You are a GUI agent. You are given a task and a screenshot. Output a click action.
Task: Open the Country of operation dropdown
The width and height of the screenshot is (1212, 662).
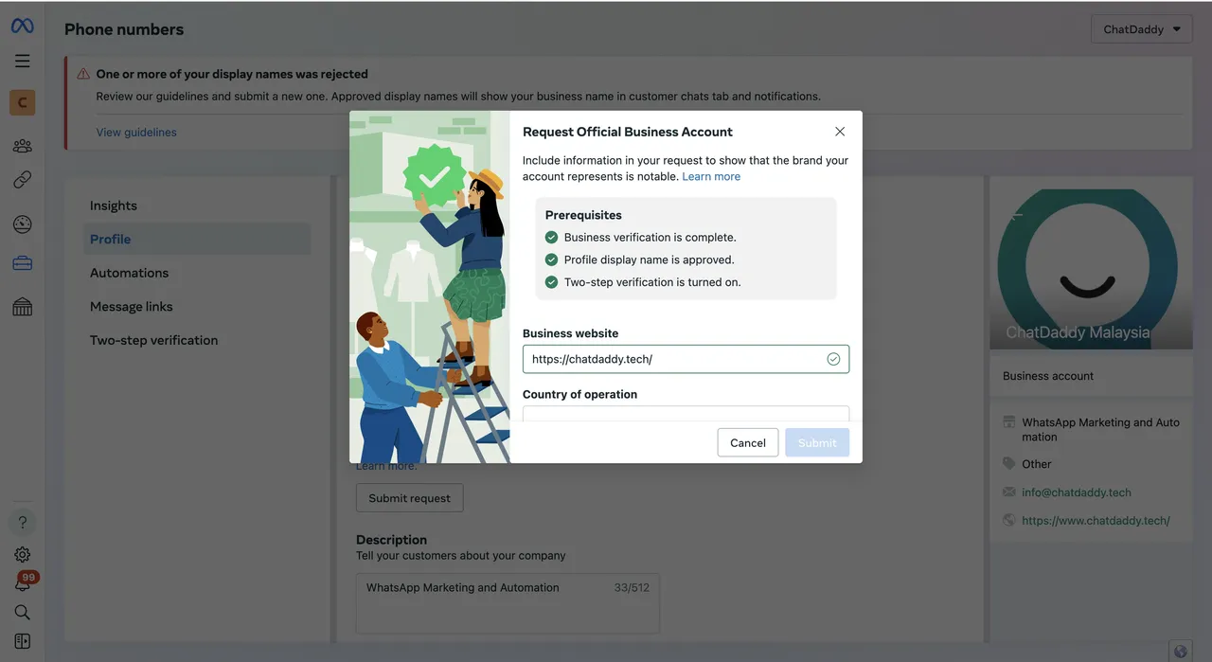point(686,414)
